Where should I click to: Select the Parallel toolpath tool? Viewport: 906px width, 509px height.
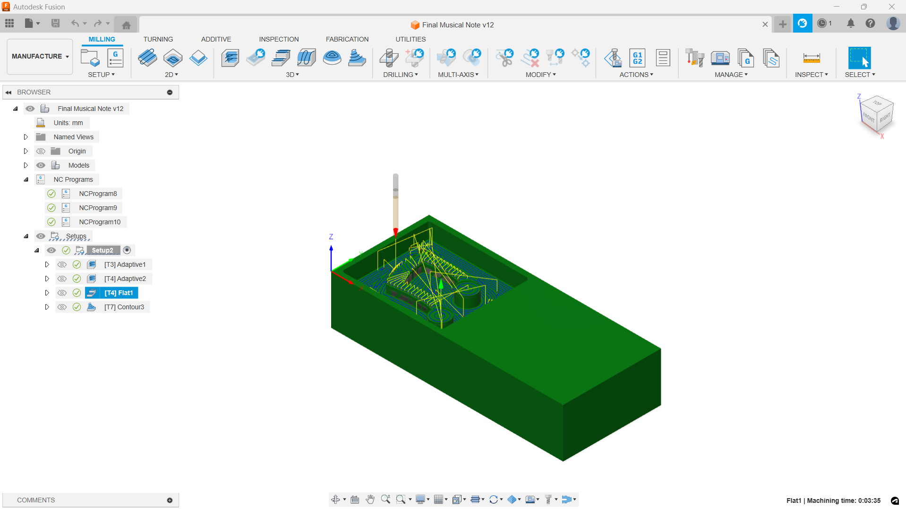coord(307,58)
